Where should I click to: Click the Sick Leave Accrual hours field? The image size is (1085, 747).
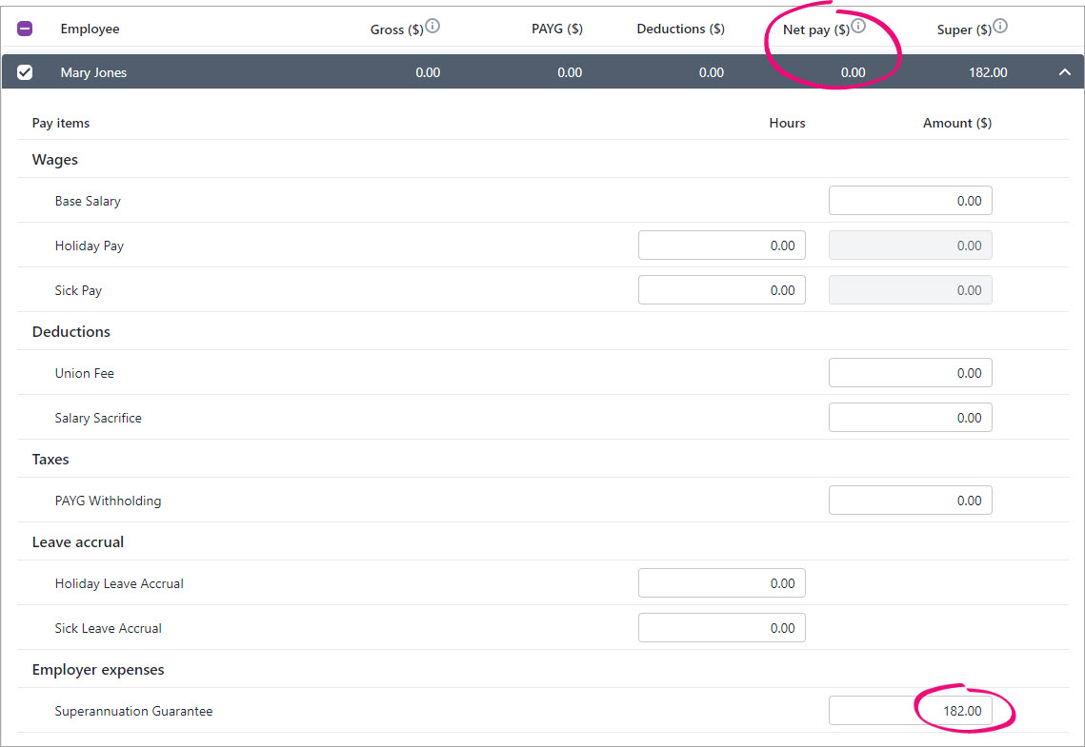coord(722,627)
